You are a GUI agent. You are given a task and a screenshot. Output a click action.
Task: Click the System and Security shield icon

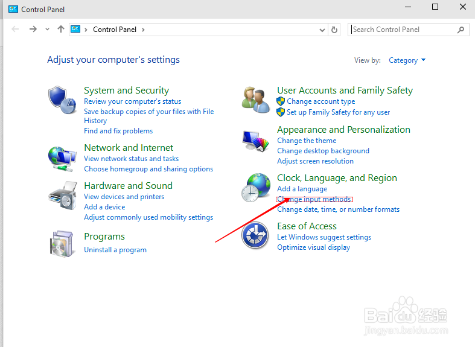(x=62, y=99)
